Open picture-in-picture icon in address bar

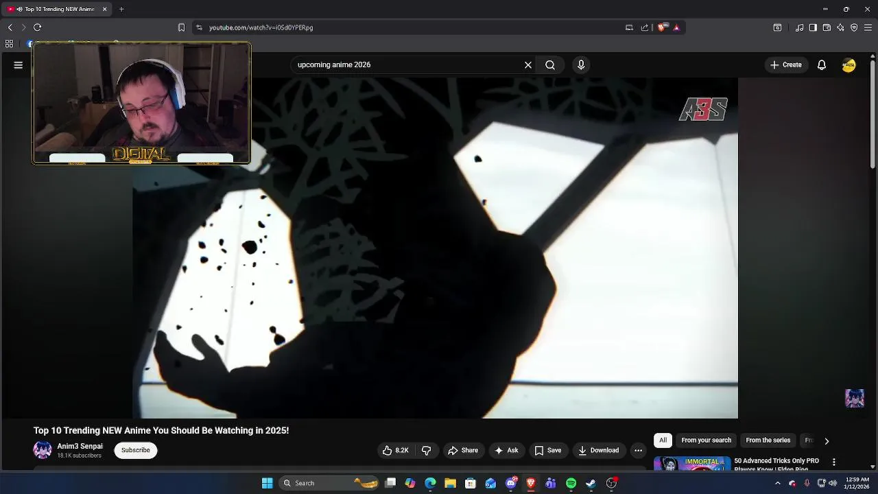629,27
